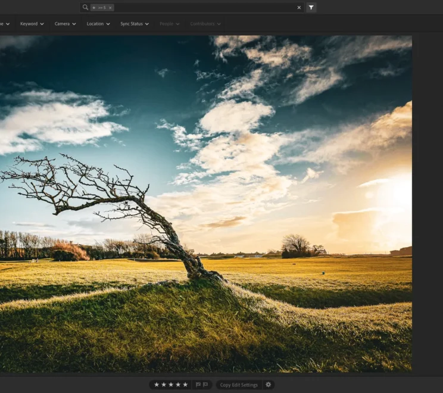
Task: Flag the photo as picked
Action: pos(198,385)
